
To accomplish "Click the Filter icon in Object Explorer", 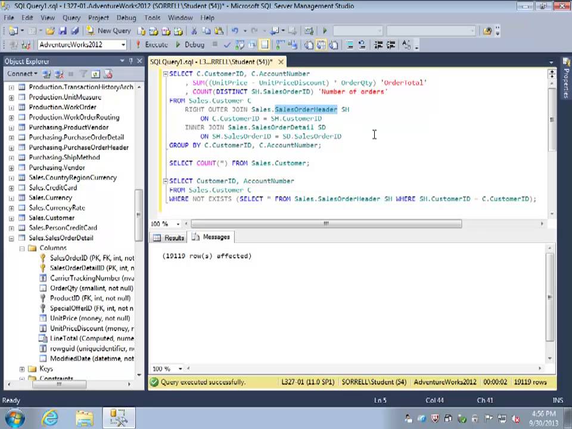I will 83,74.
